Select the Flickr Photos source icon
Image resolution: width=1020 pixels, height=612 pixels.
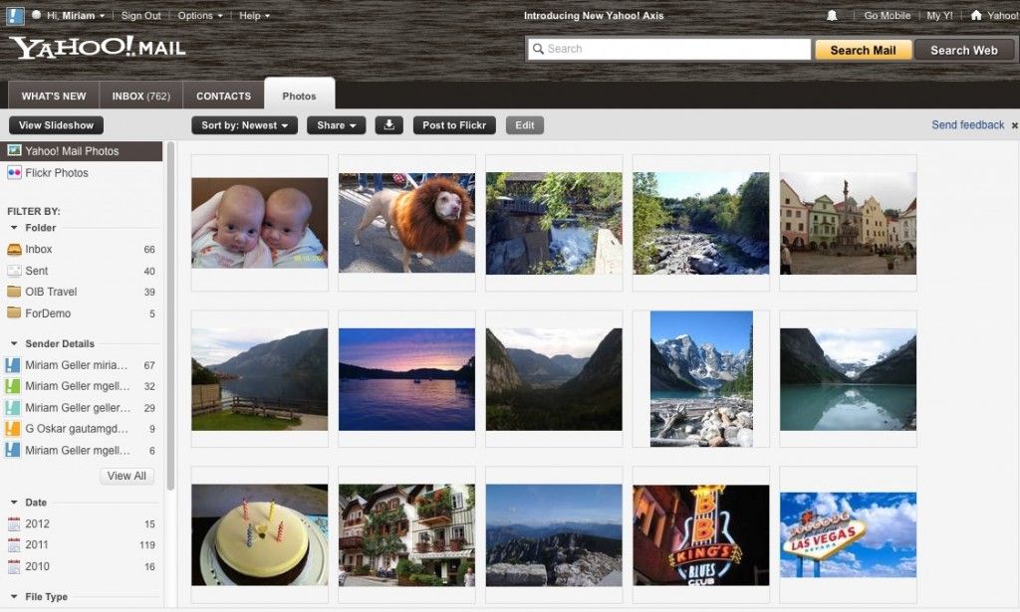[x=14, y=173]
